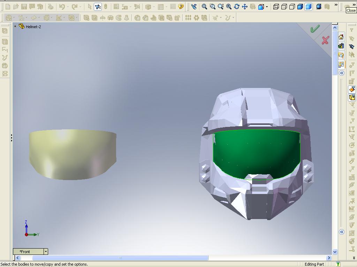
Task: Click Zoom to Area icon
Action: click(212, 7)
